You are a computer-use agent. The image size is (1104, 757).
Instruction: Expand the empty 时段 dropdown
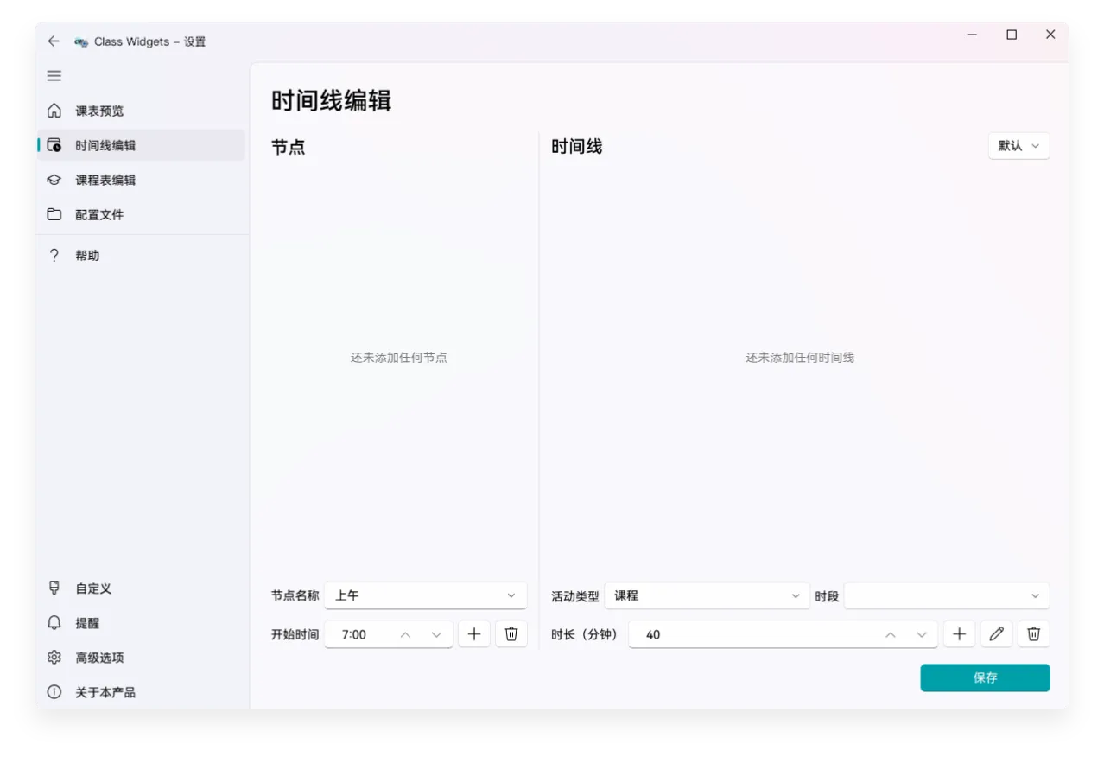click(946, 595)
